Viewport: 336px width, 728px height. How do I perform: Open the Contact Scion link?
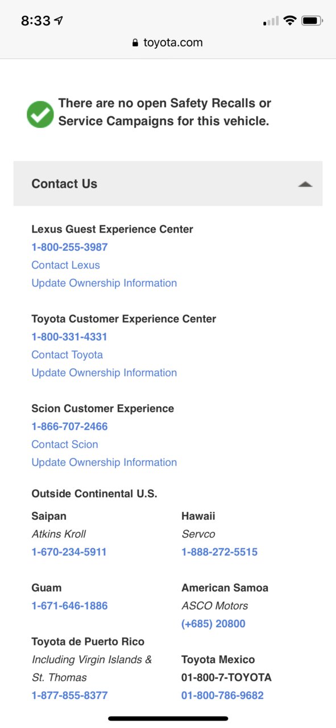click(65, 444)
